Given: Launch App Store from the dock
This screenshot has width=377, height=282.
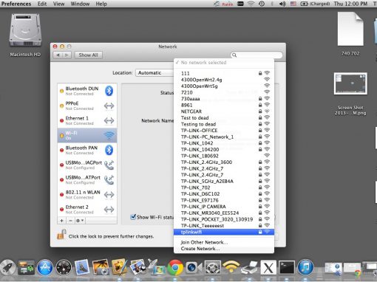Looking at the screenshot, I should 45,267.
